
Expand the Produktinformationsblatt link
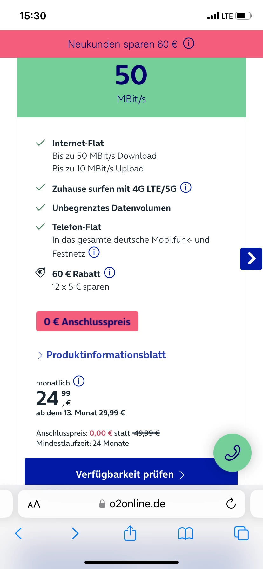[x=106, y=355]
